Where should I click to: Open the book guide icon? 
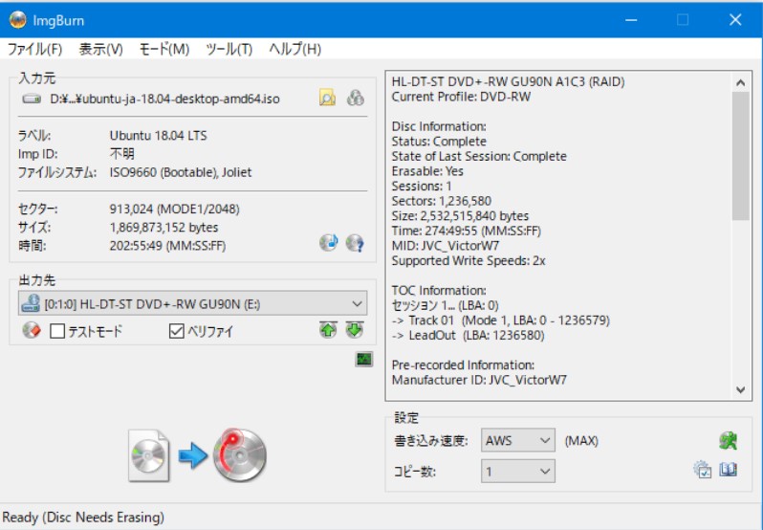(728, 469)
